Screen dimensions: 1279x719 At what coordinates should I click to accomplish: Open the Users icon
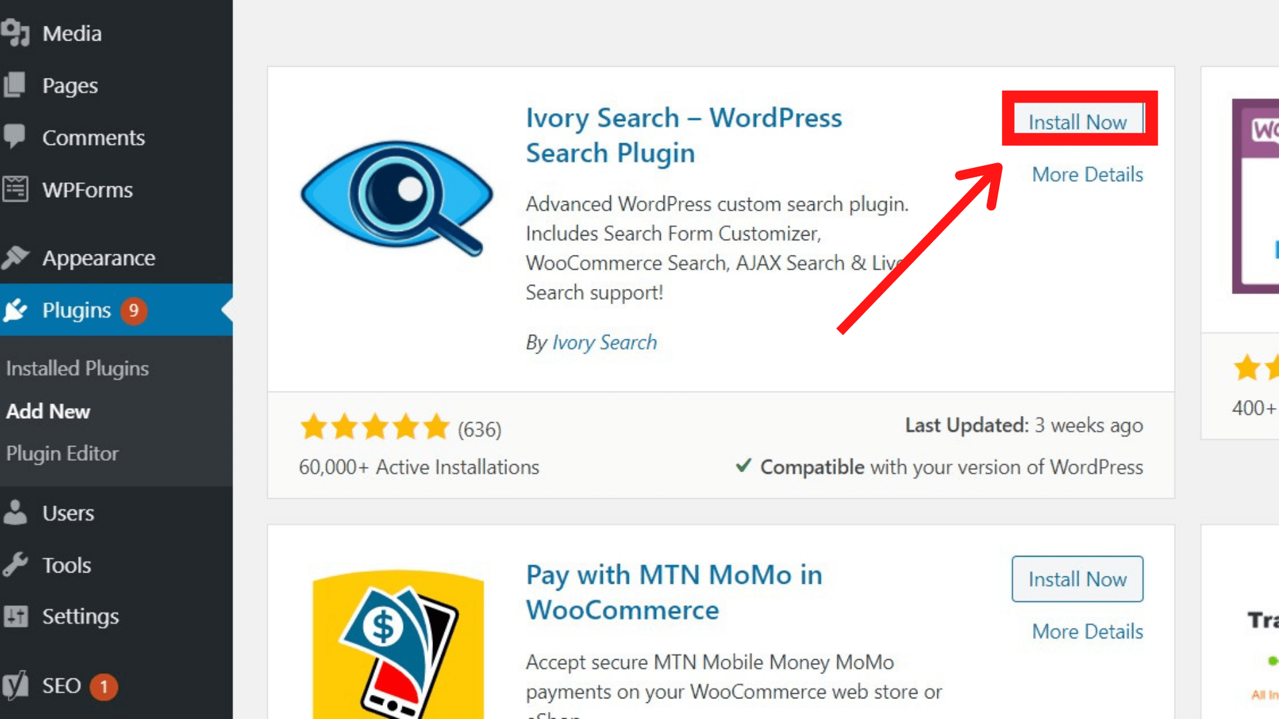16,513
